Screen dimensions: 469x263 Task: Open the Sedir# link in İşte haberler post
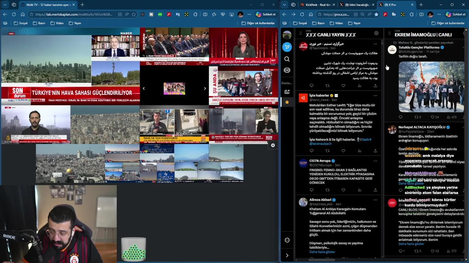(367, 140)
